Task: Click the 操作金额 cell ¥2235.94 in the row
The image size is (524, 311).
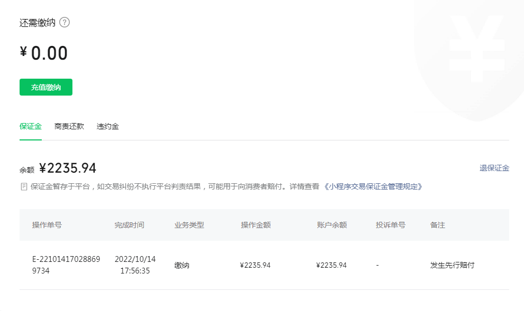Action: [x=255, y=265]
